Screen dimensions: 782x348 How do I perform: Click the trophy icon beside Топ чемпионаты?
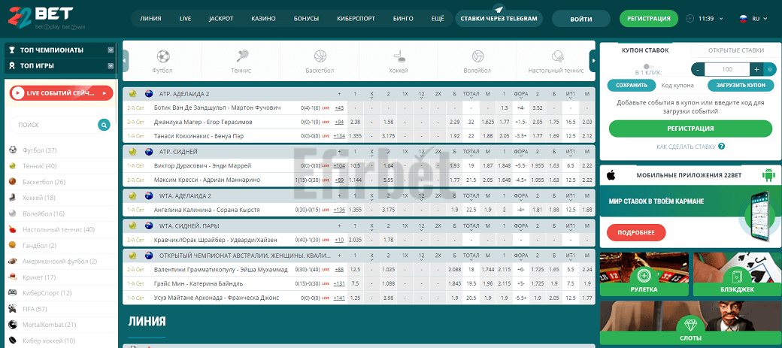click(13, 50)
